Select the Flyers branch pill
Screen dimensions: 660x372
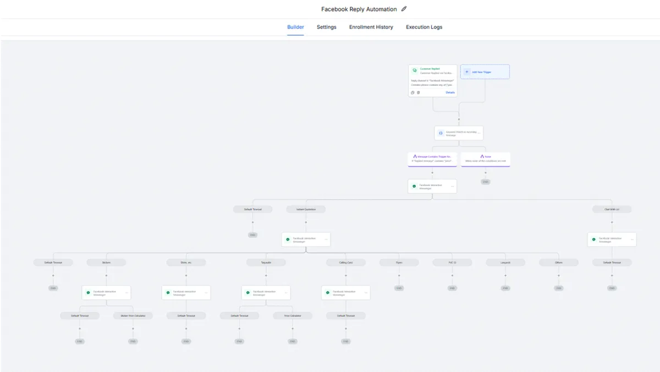399,262
